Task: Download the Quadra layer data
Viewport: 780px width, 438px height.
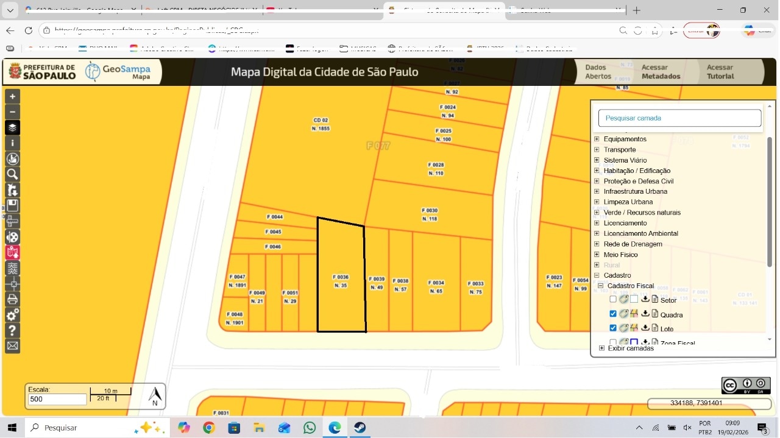Action: [x=645, y=314]
